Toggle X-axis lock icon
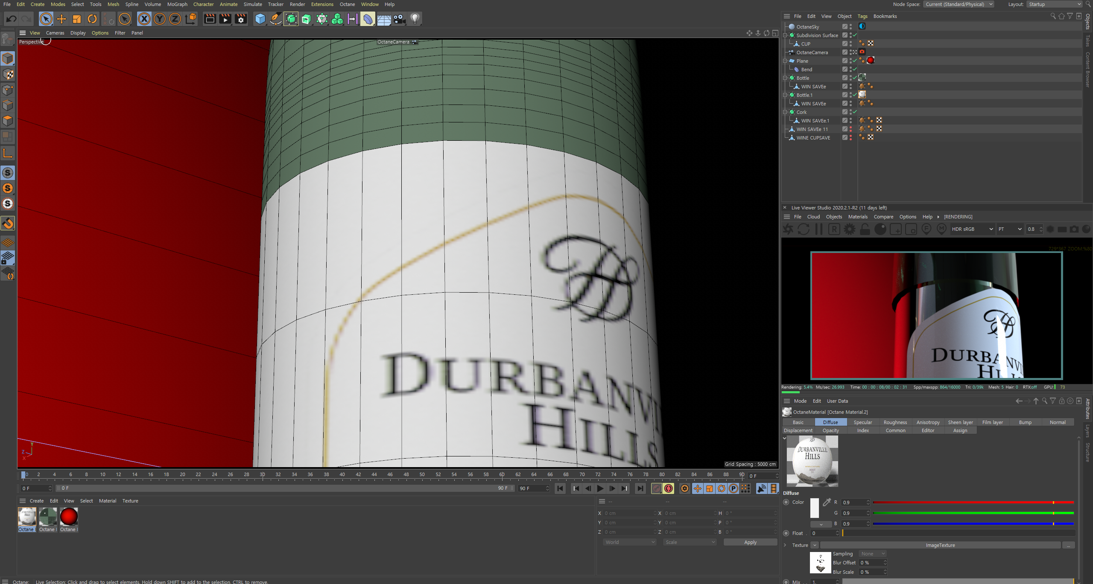Viewport: 1093px width, 584px height. click(144, 19)
